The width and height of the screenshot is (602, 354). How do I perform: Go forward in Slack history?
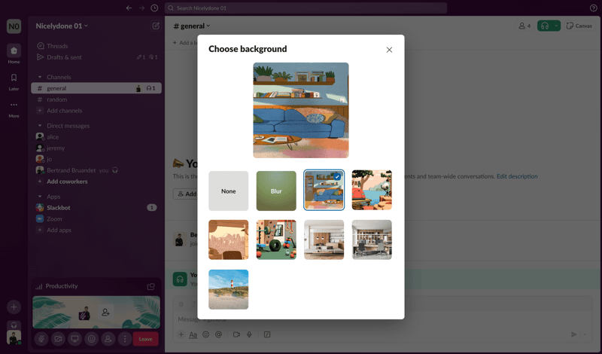point(141,8)
